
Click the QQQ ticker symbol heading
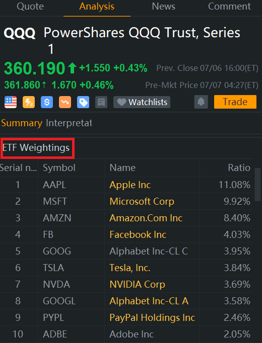(20, 33)
